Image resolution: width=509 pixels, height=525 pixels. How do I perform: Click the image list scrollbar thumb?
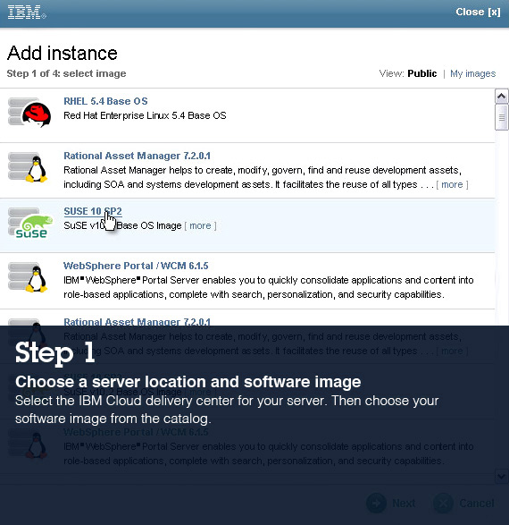(501, 117)
